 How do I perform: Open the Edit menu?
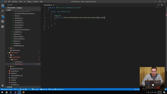pos(9,2)
